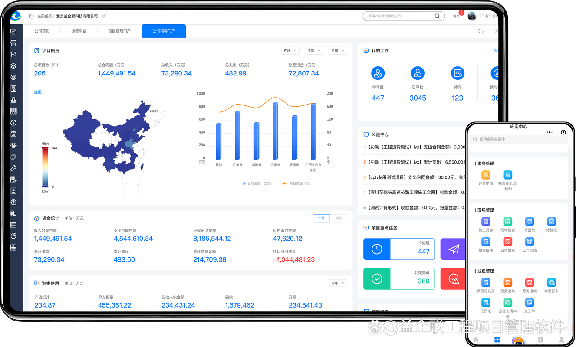Click the pie chart icon in the left sidebar
This screenshot has width=576, height=347.
[13, 236]
